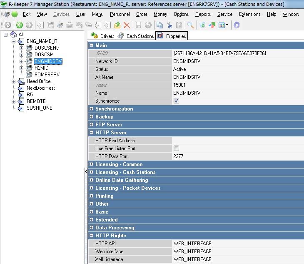The height and width of the screenshot is (264, 304).
Task: Expand the ENGMIDSRV tree node
Action: (21, 61)
